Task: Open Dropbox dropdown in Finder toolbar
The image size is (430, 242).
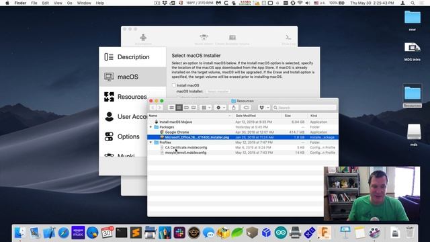Action: coord(264,108)
